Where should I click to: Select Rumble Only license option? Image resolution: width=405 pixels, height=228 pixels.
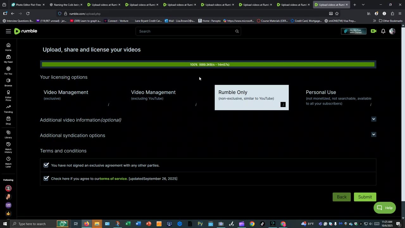coord(252,98)
